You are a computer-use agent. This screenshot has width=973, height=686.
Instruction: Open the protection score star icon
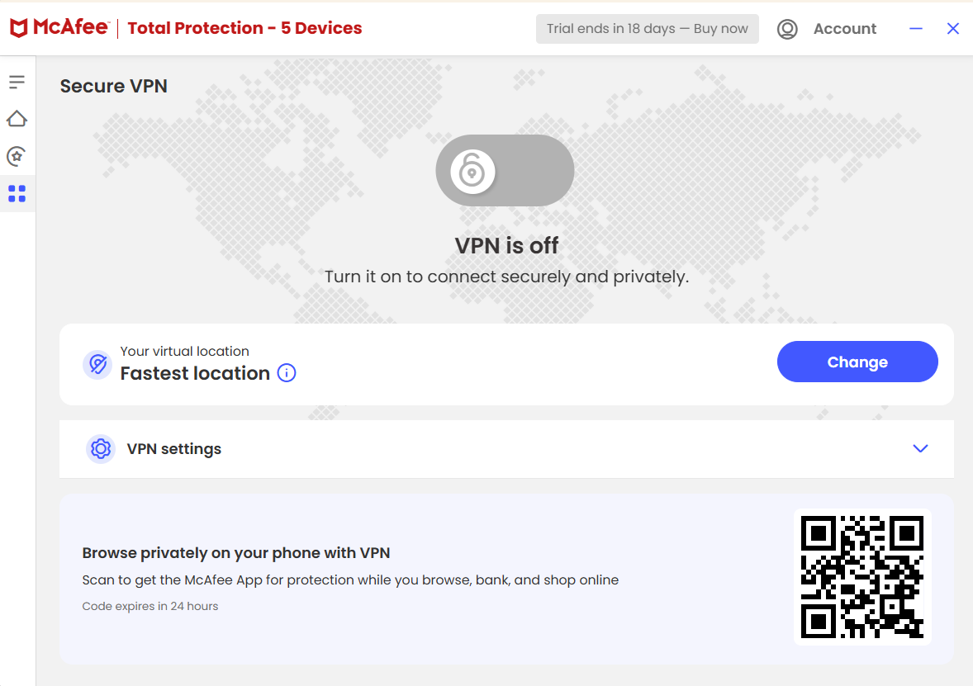[x=17, y=156]
